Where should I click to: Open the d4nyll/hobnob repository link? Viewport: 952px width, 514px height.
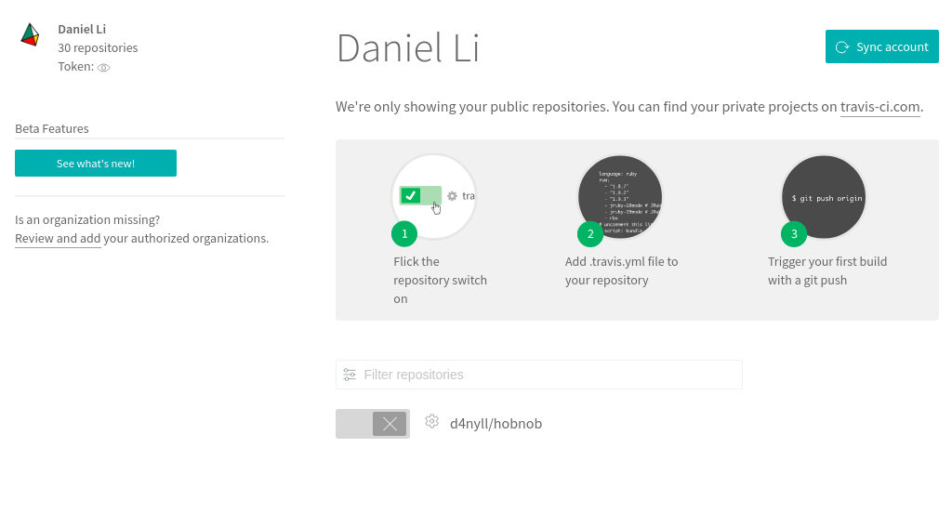[496, 424]
